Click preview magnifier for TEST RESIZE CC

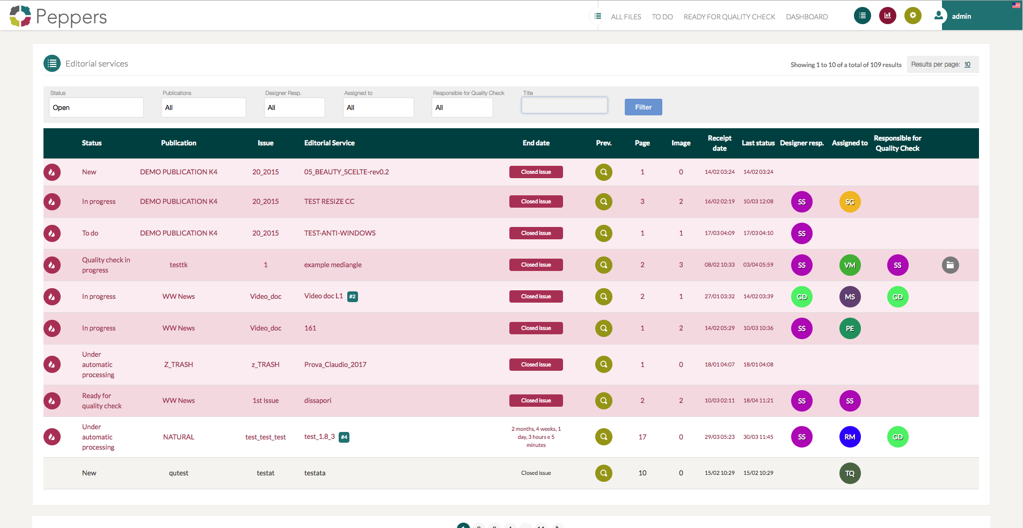603,202
